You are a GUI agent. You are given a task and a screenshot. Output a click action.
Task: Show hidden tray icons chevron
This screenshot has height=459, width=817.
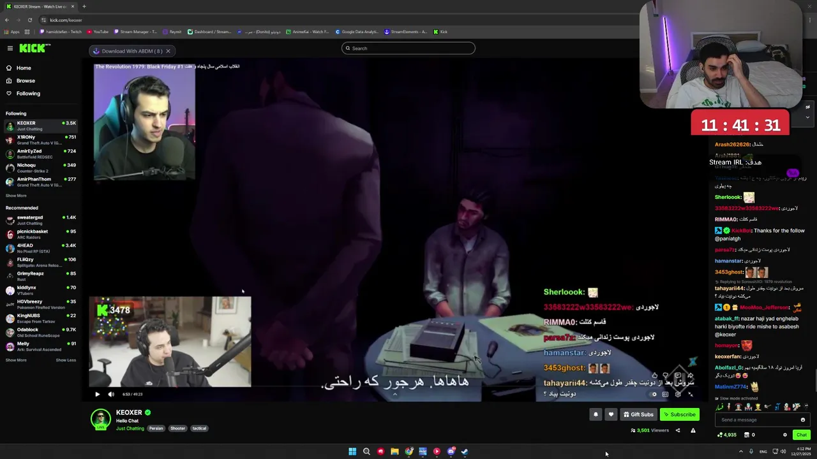(x=740, y=451)
